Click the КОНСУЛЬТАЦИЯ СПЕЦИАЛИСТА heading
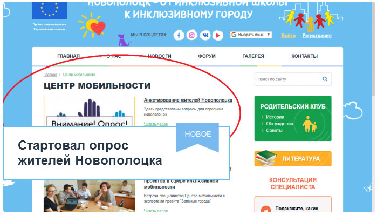Viewport: 377px width, 215px height. pyautogui.click(x=293, y=184)
